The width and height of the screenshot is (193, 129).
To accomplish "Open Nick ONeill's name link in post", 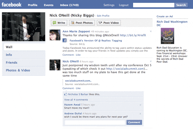I will click(71, 61).
